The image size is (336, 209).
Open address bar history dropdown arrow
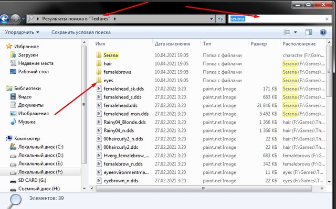tap(212, 19)
